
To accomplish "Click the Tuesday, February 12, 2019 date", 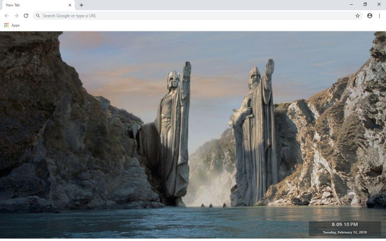I will 344,233.
